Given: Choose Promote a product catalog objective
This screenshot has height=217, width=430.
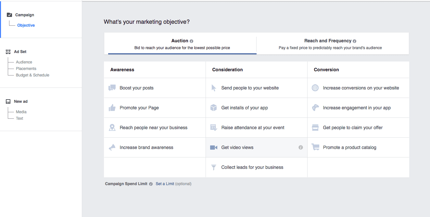Looking at the screenshot, I should tap(358, 147).
